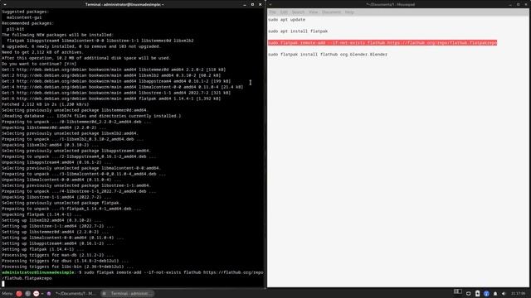Click the workspace switcher in the panel
Viewport: 531px width, 298px height.
click(457, 291)
